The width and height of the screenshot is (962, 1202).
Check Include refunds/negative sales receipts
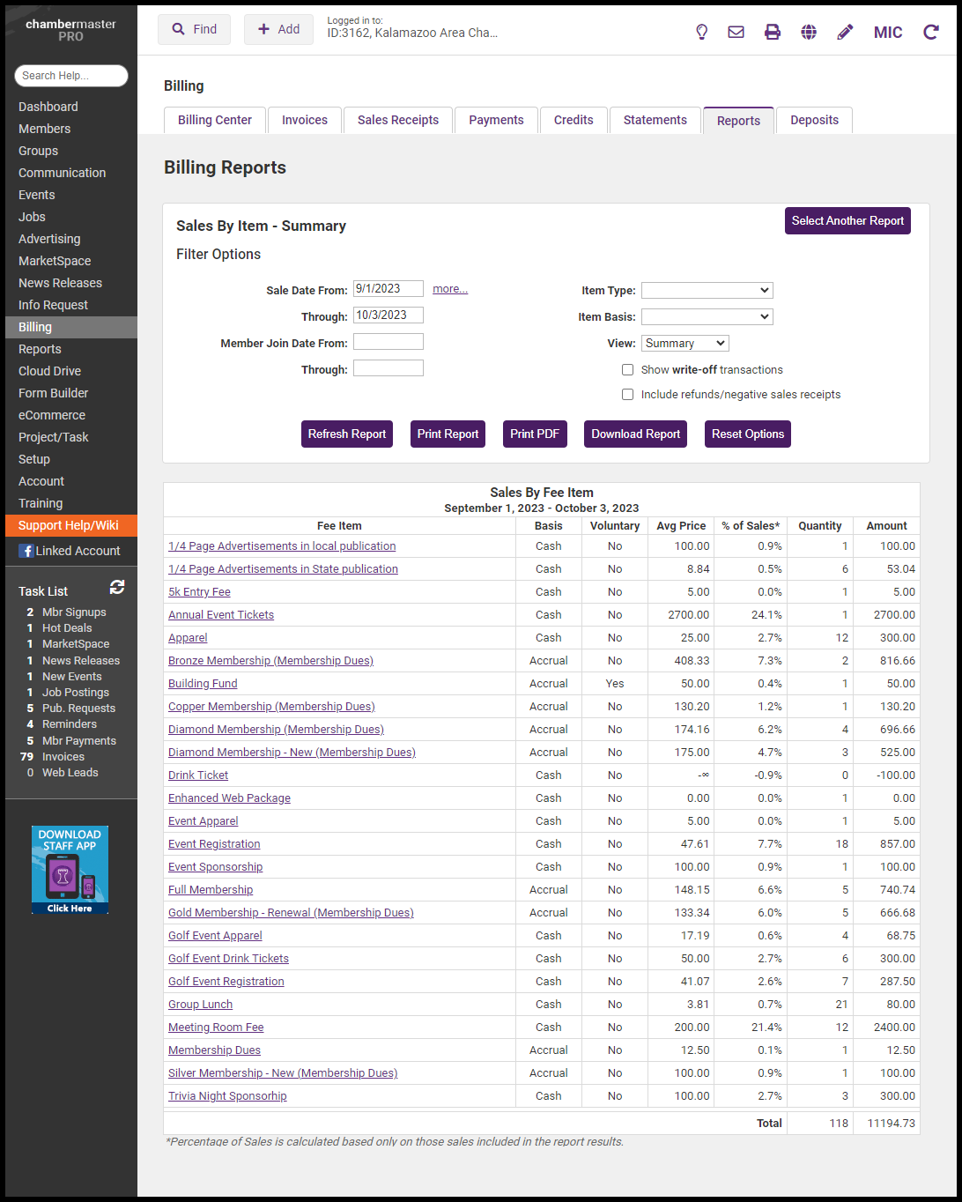627,395
